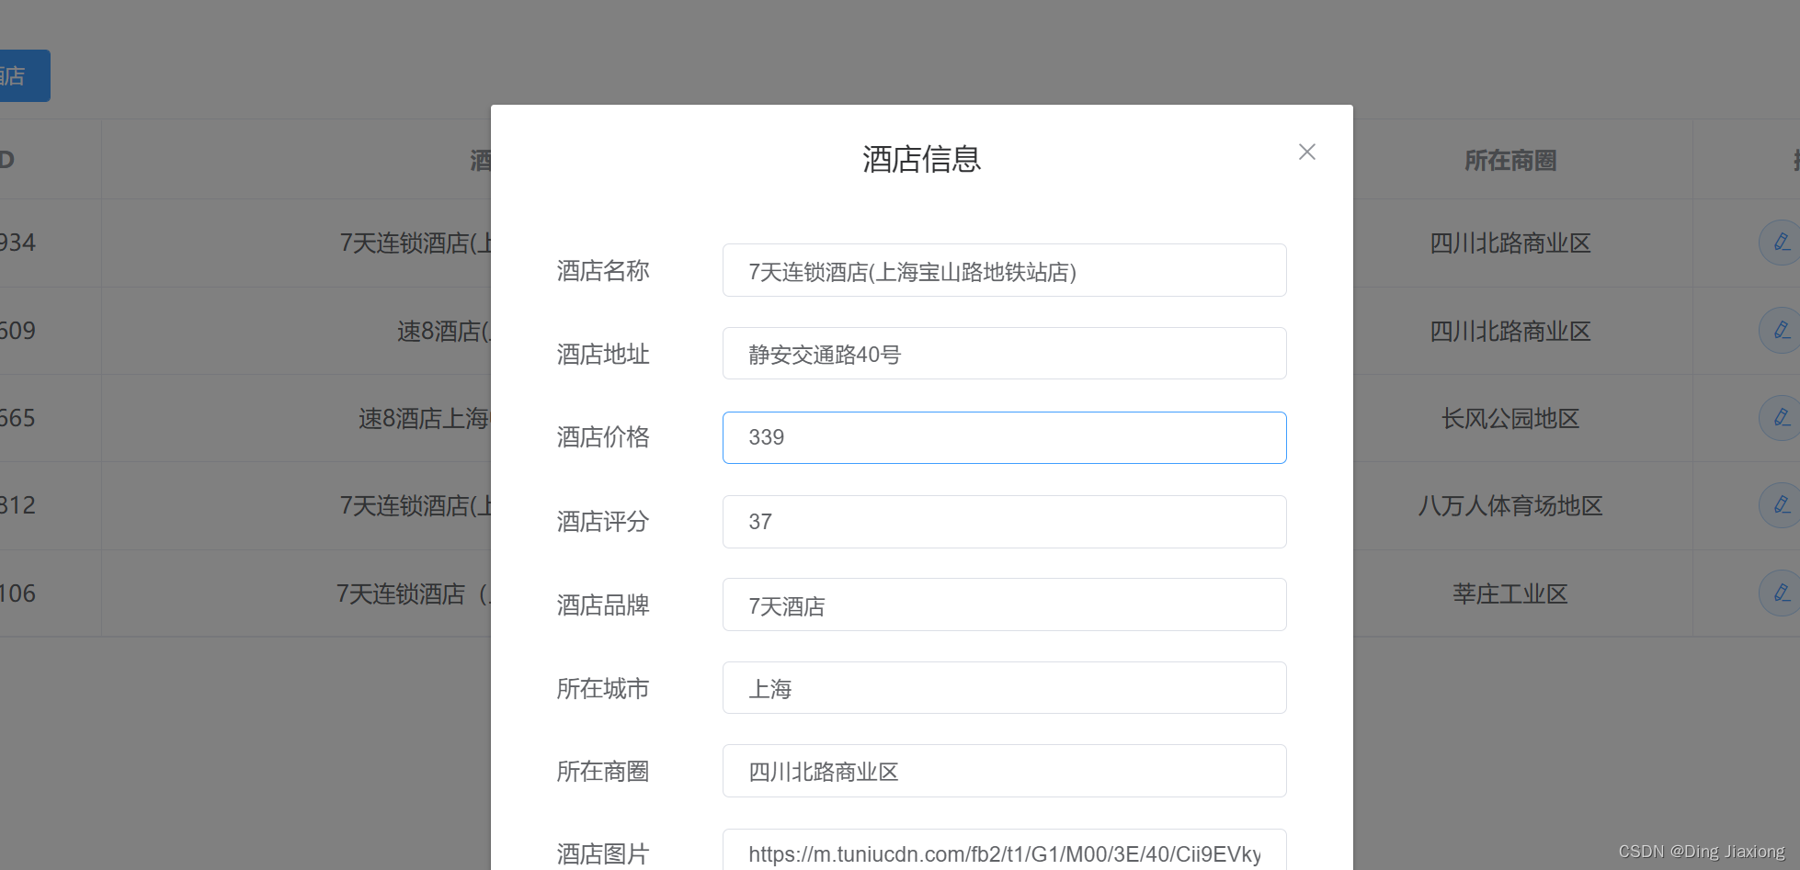Click the 所在城市 field with 上海
The height and width of the screenshot is (870, 1800).
[x=1004, y=688]
